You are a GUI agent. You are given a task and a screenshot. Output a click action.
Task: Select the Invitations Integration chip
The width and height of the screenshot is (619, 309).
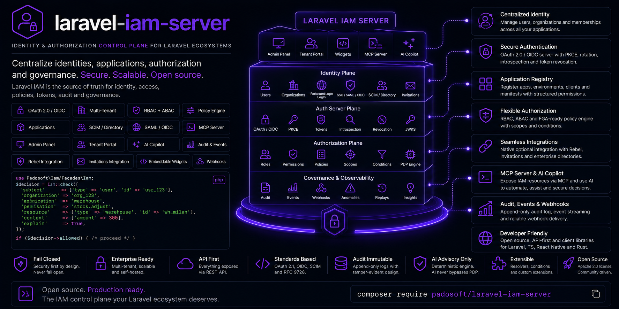coord(103,162)
